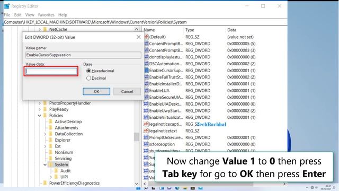The height and width of the screenshot is (191, 339).
Task: Click the NetCache folder icon
Action: (45, 29)
